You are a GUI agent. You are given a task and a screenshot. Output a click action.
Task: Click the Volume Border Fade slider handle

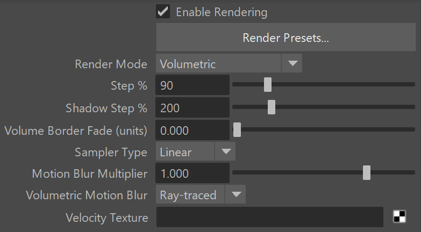click(237, 130)
